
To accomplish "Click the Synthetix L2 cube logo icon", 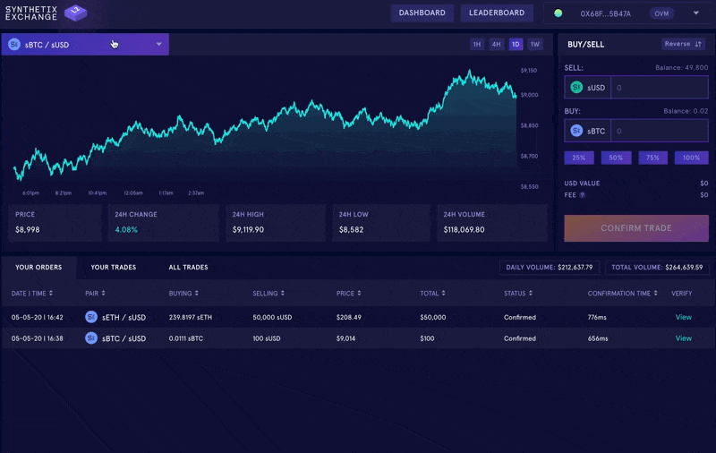I will click(75, 13).
